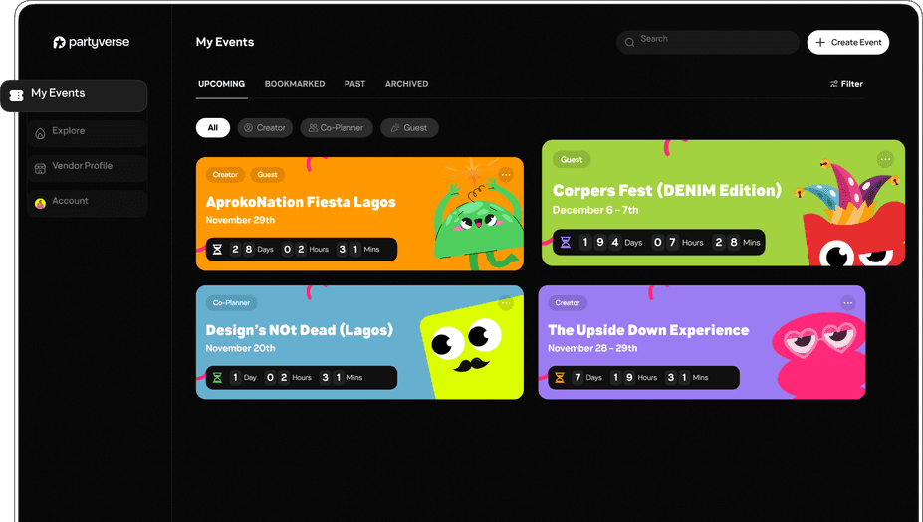The height and width of the screenshot is (522, 923).
Task: Click the people icon in Co-Planner chip
Action: 314,127
